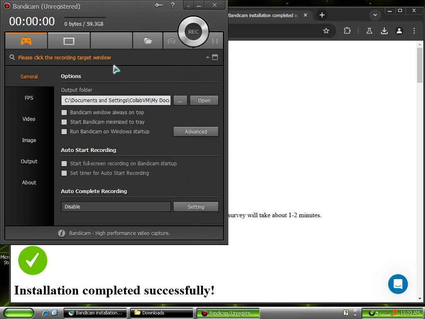Click the 11:20 AM system tray clock
Screen dimensions: 425x319
click(410, 313)
